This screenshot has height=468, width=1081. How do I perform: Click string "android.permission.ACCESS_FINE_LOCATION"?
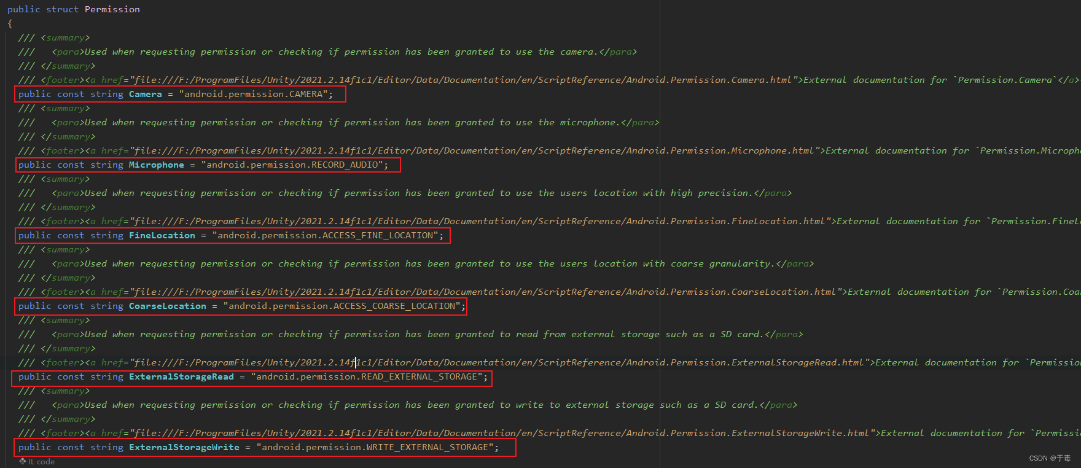pos(326,235)
